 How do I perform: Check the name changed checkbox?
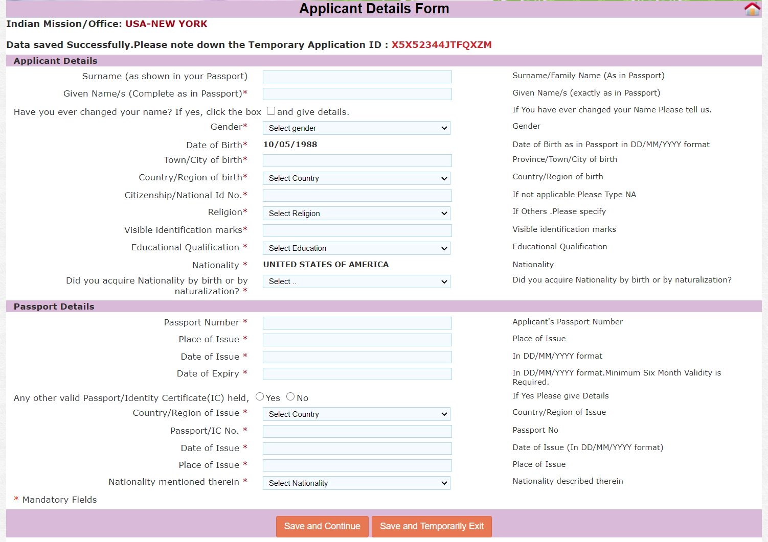pos(271,111)
